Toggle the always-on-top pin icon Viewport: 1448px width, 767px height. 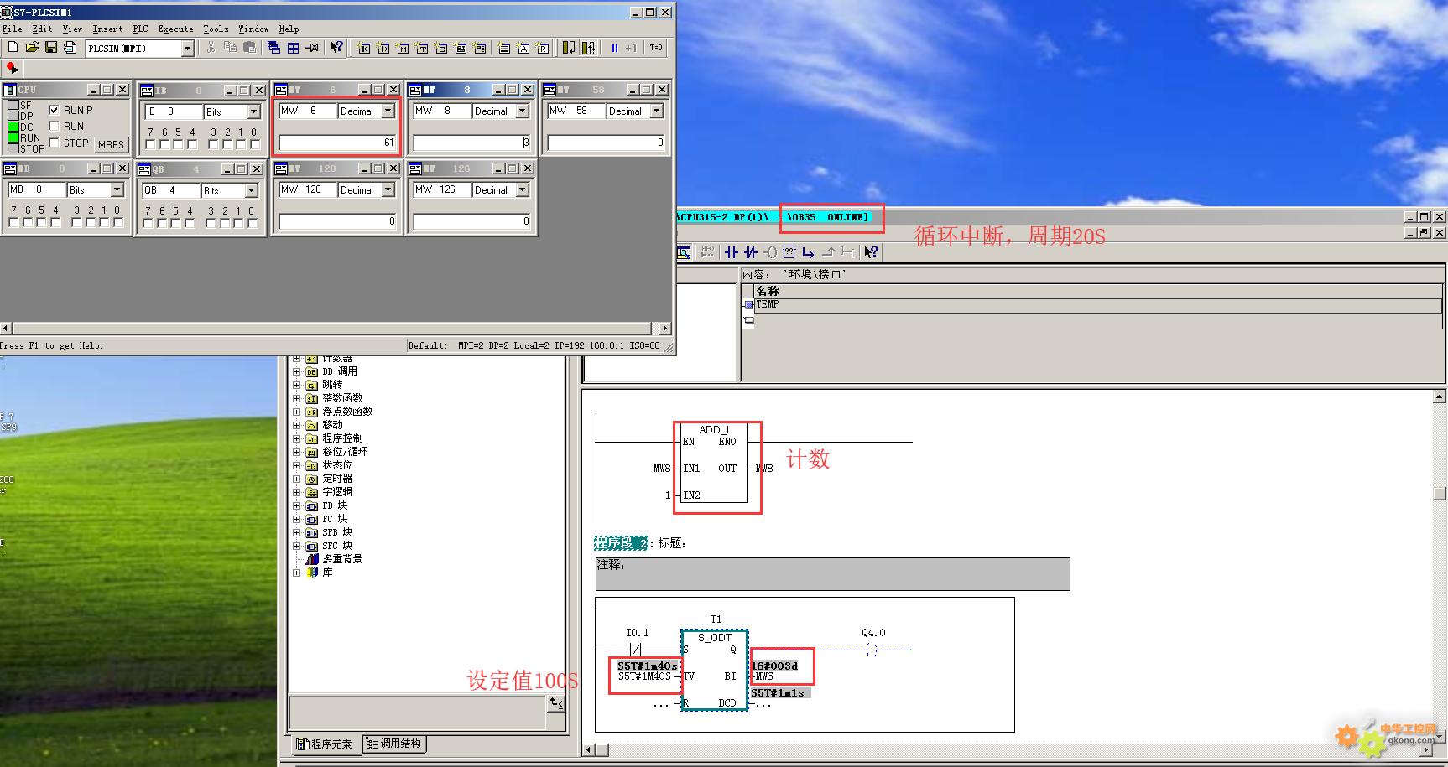tap(312, 48)
